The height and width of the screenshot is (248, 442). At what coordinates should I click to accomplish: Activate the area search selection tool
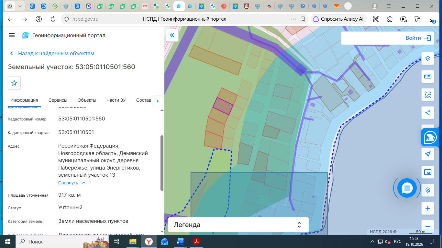pos(428,95)
